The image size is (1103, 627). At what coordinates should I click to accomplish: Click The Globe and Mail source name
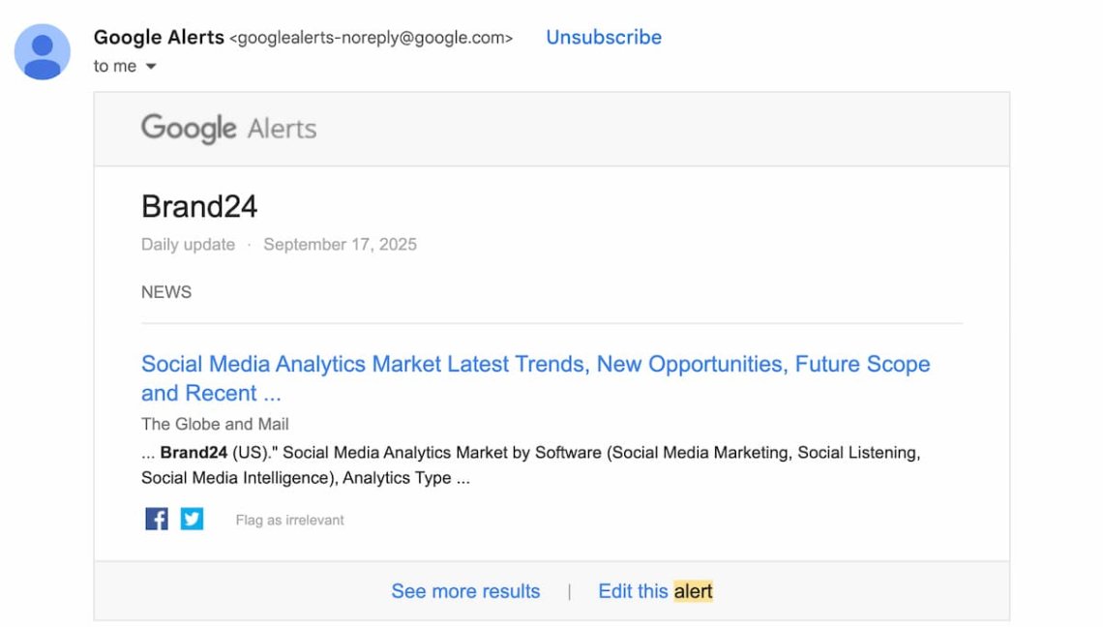pyautogui.click(x=215, y=424)
